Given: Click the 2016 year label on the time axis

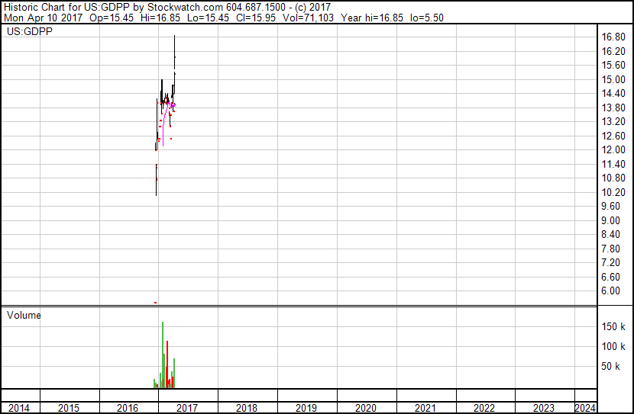Looking at the screenshot, I should (x=128, y=408).
